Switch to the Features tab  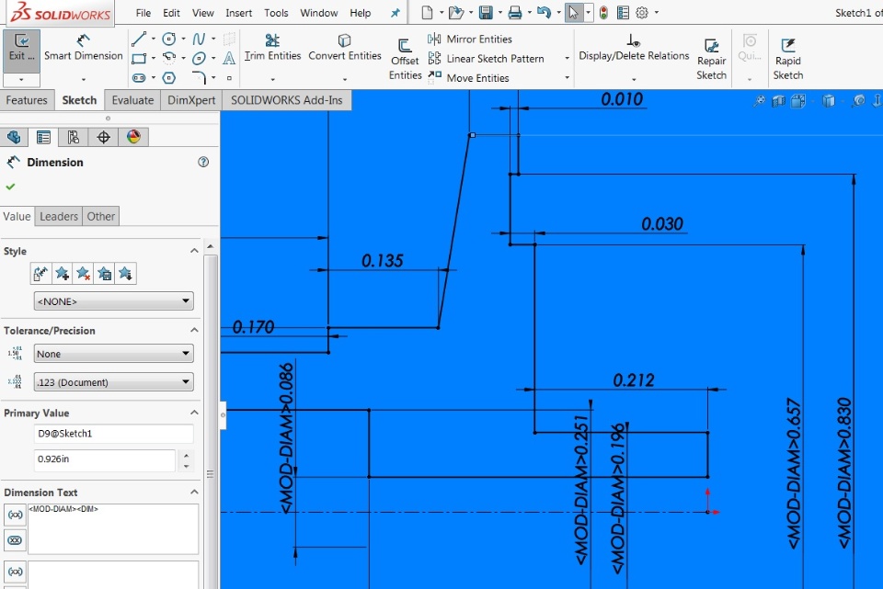pyautogui.click(x=27, y=100)
